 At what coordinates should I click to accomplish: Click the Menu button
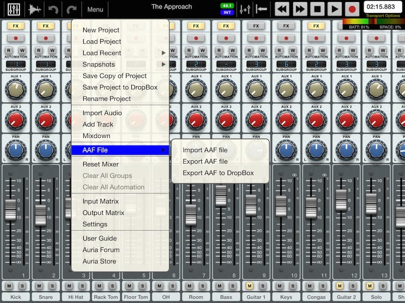[x=95, y=9]
